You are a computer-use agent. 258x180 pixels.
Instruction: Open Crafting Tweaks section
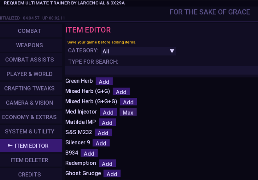tap(29, 88)
